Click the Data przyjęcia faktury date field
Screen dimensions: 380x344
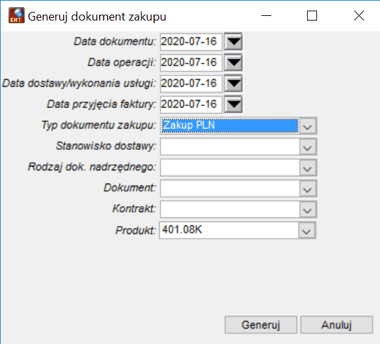[x=191, y=105]
